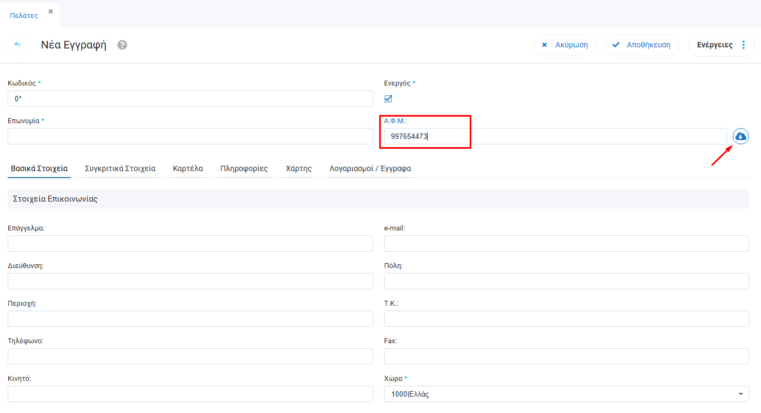
Task: Focus the Τηλέφωνο phone field
Action: 190,356
